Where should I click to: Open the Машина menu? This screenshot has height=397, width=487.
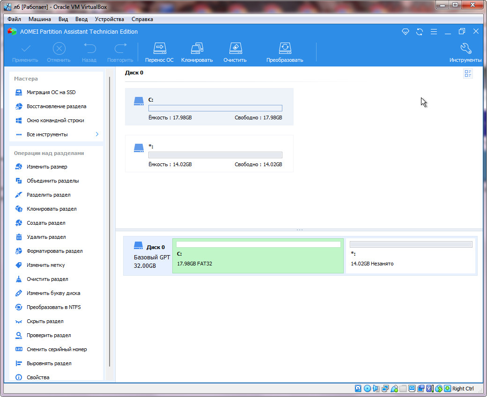click(40, 19)
